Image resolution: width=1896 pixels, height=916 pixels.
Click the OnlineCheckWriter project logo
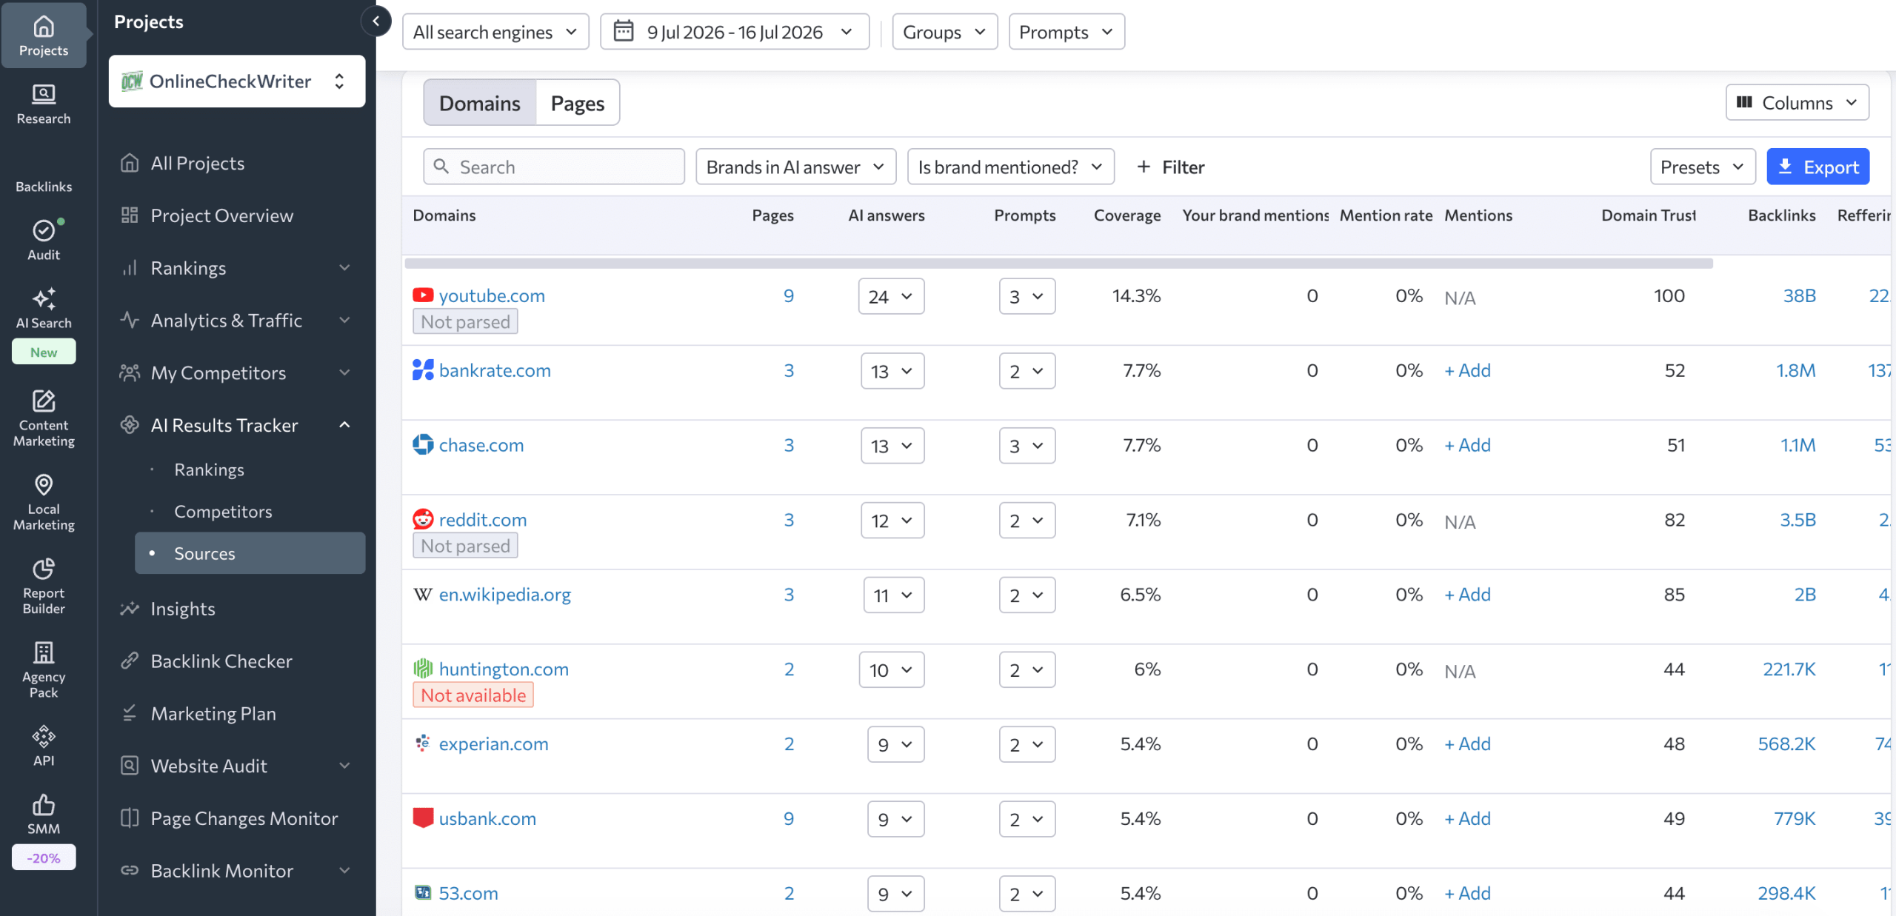pos(132,81)
